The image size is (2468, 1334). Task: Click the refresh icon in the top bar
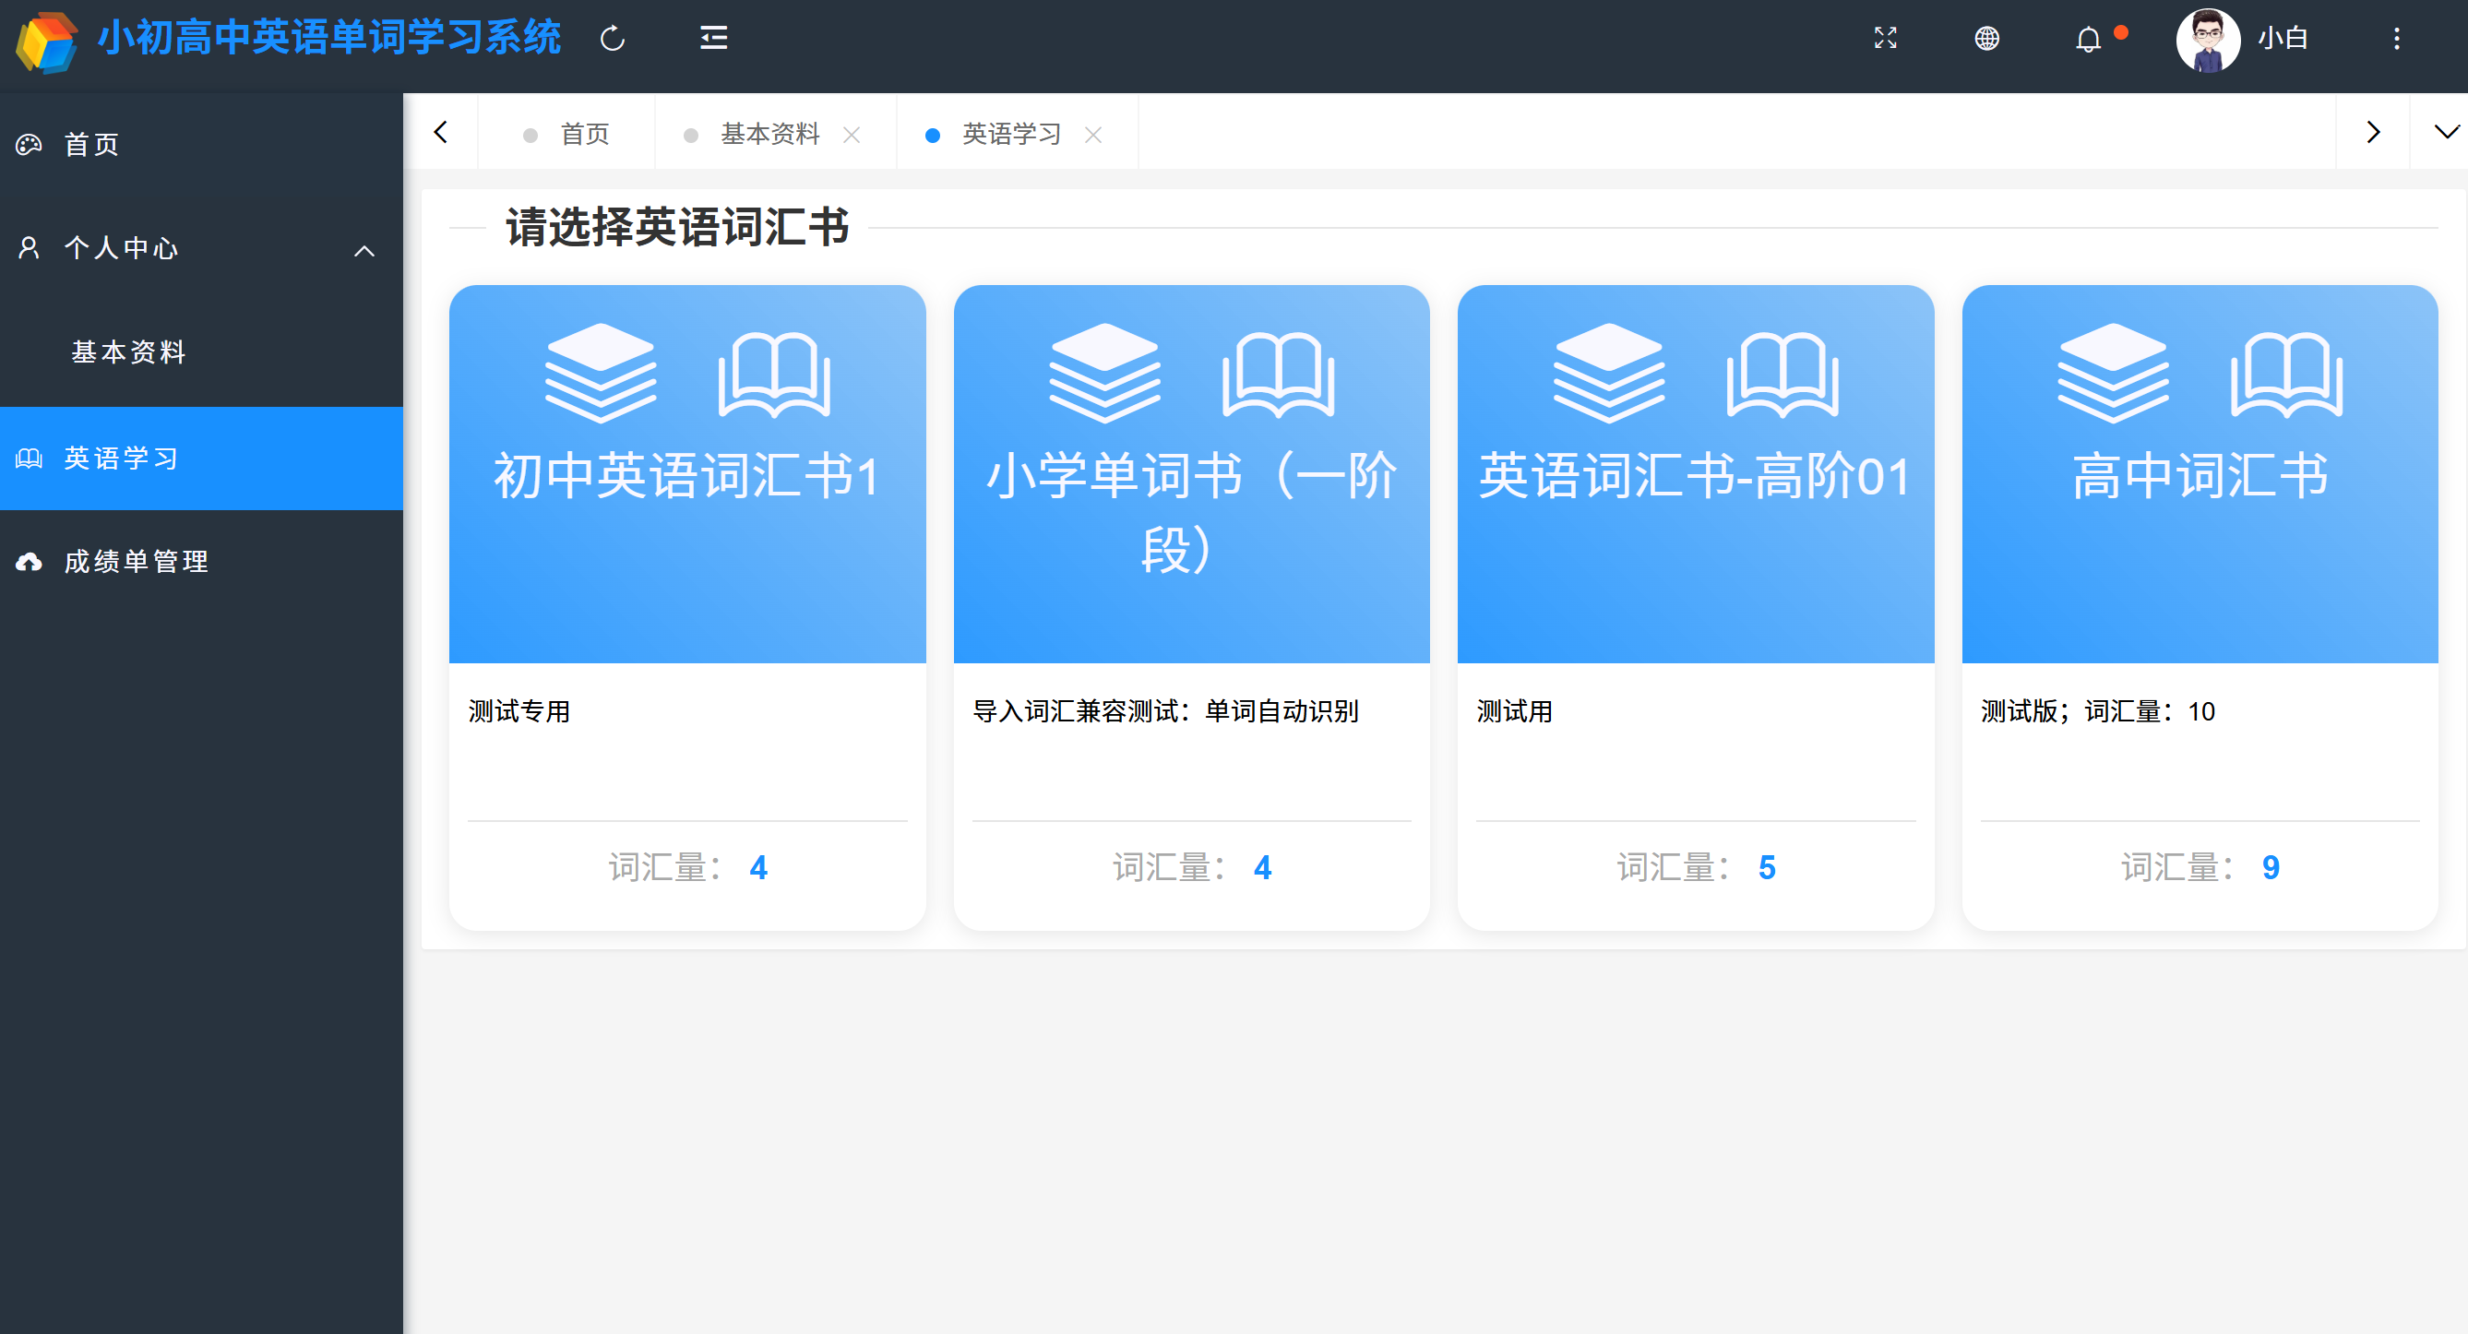pyautogui.click(x=613, y=39)
